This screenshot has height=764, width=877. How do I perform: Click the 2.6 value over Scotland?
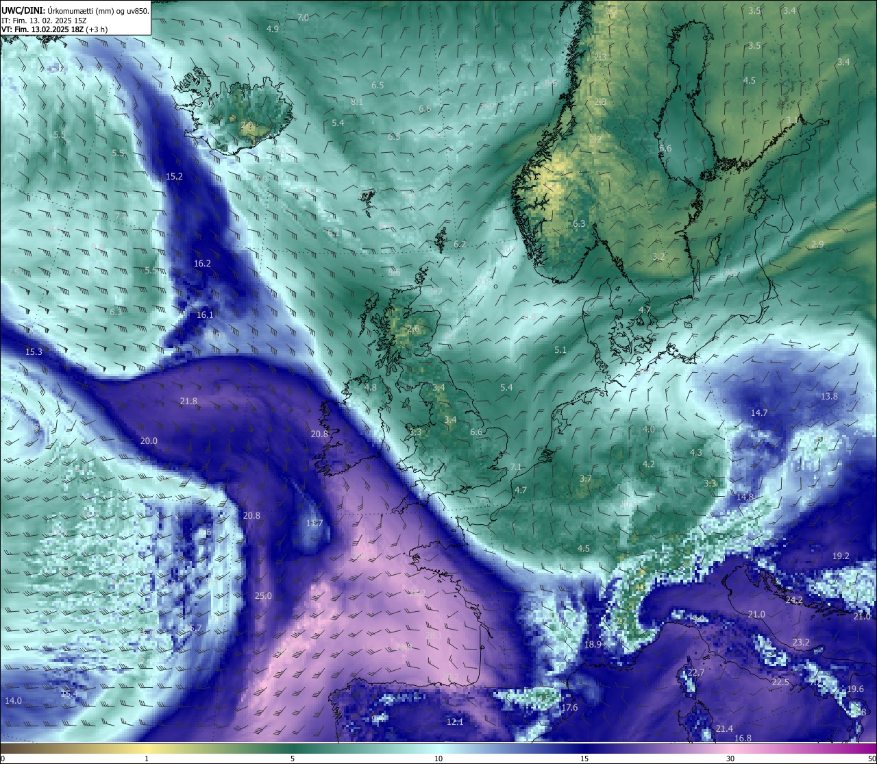[x=413, y=329]
